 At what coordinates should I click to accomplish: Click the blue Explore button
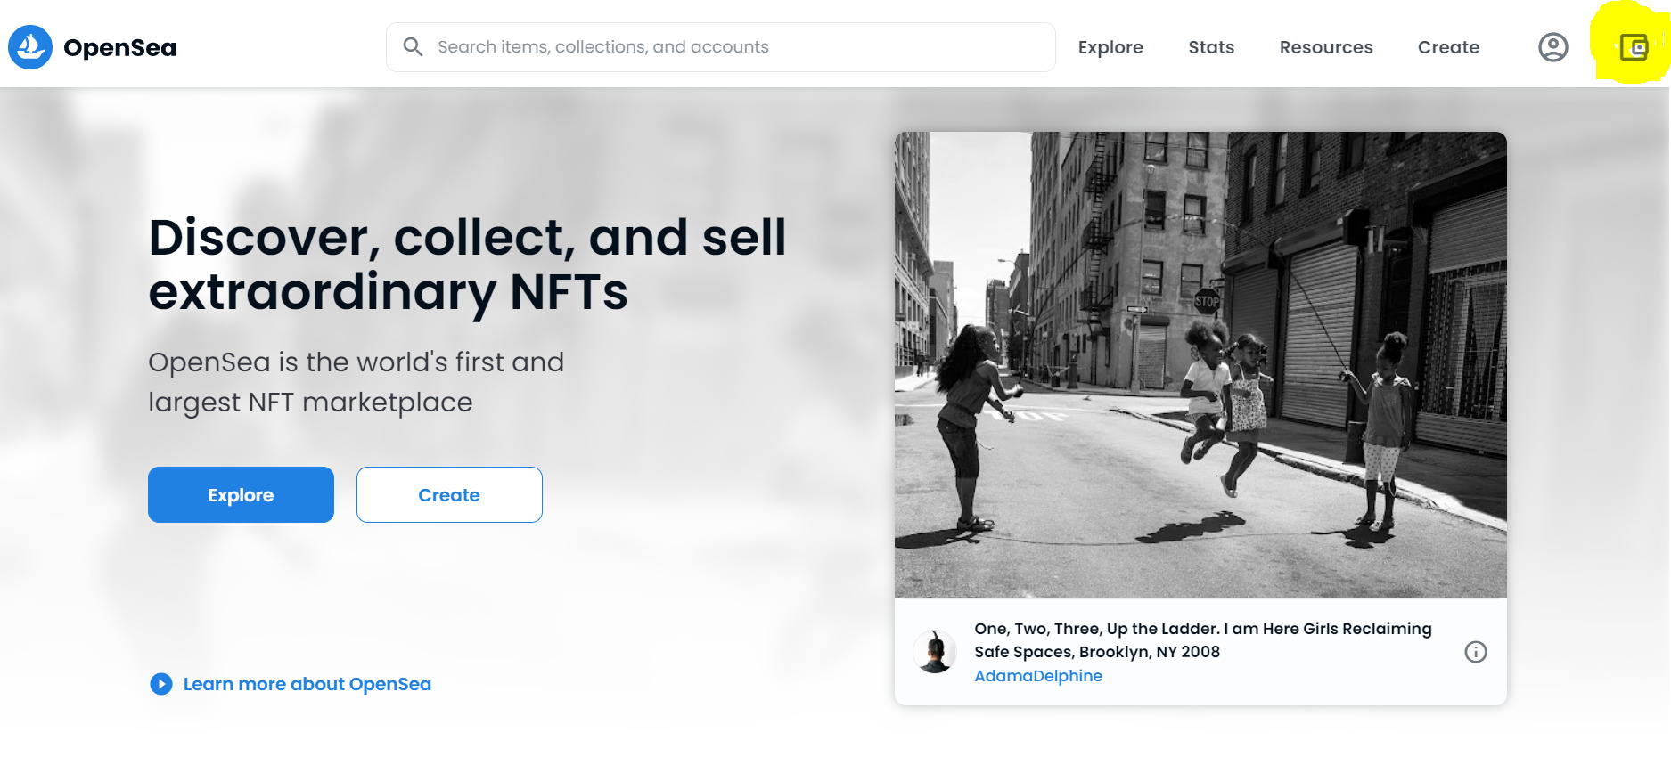tap(241, 494)
